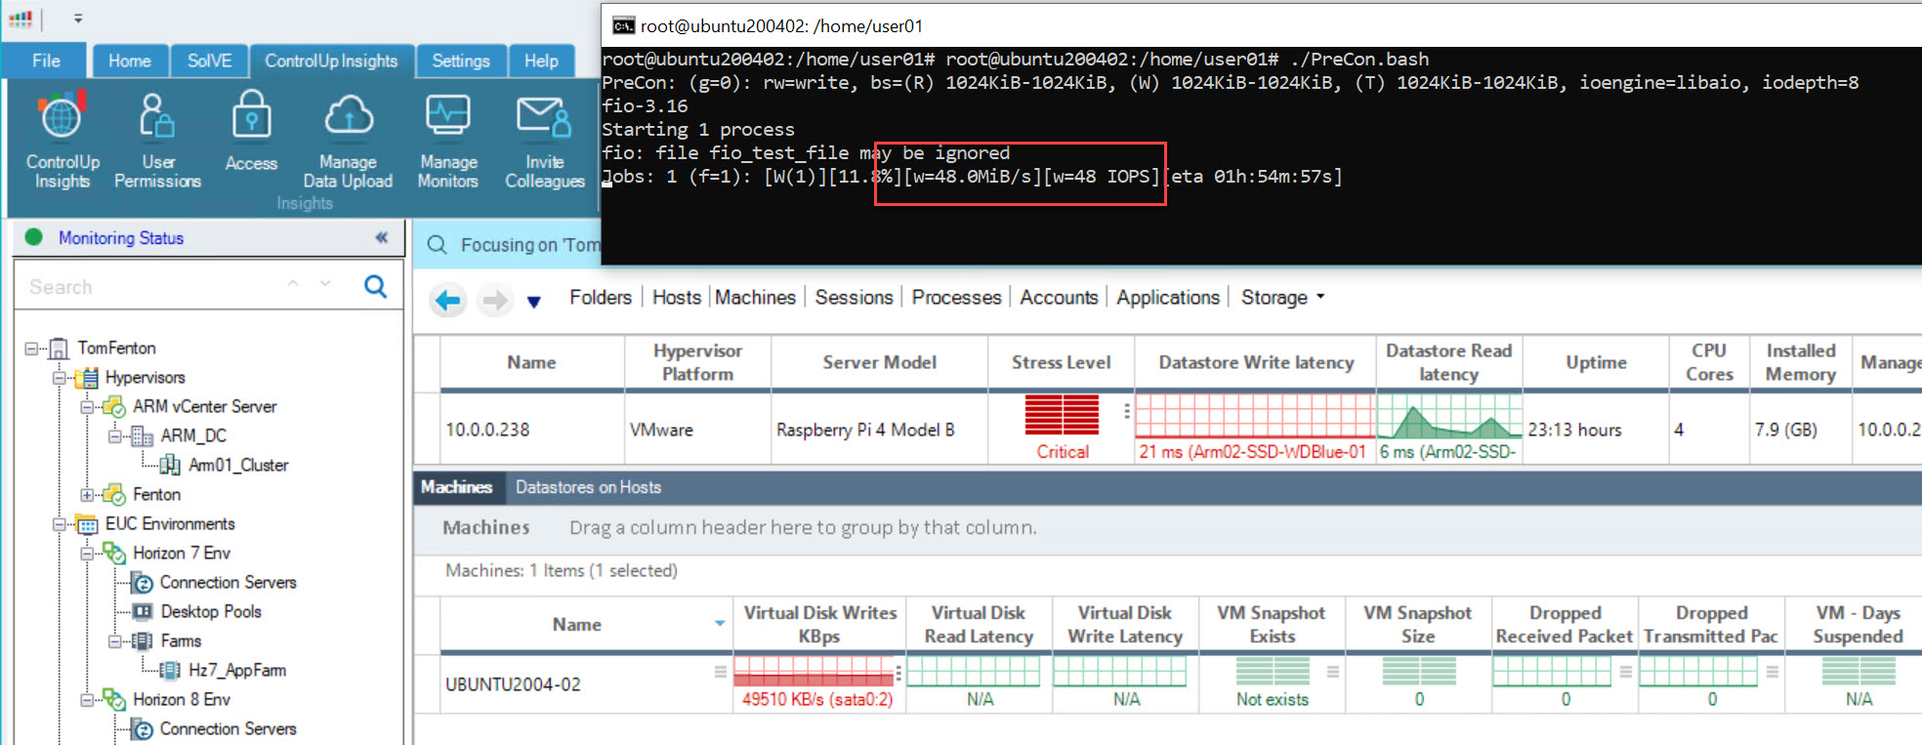Click the ARM_DC datacenter icon
The width and height of the screenshot is (1922, 745).
143,435
